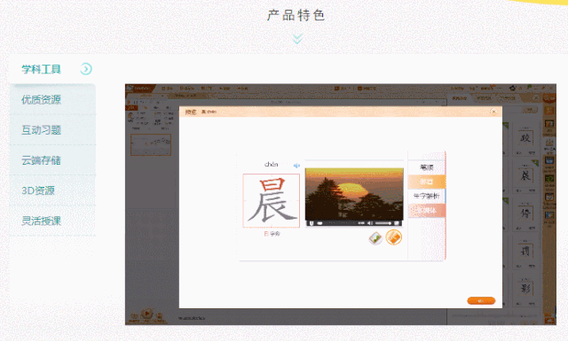Select the slide thumbnail in background editor

(151, 144)
